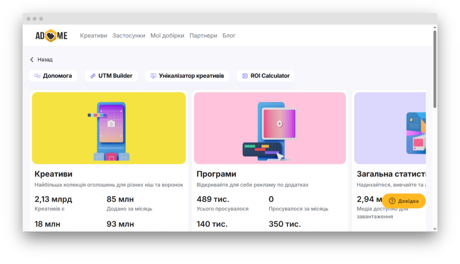Open the Блог section
Screen dimensions: 460x264
[x=229, y=35]
